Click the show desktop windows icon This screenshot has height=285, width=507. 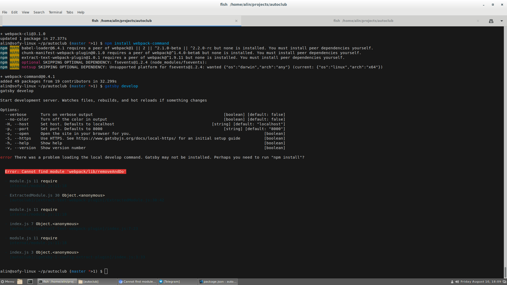(504, 282)
